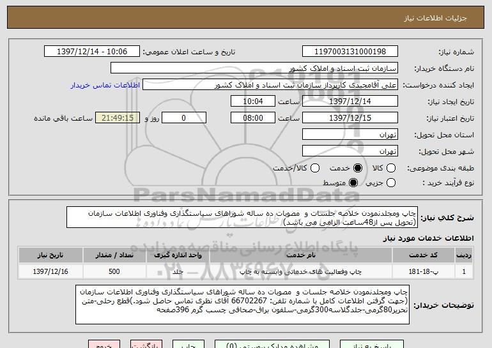Click the remaining days field showing 0
The image size is (492, 348).
pyautogui.click(x=184, y=118)
